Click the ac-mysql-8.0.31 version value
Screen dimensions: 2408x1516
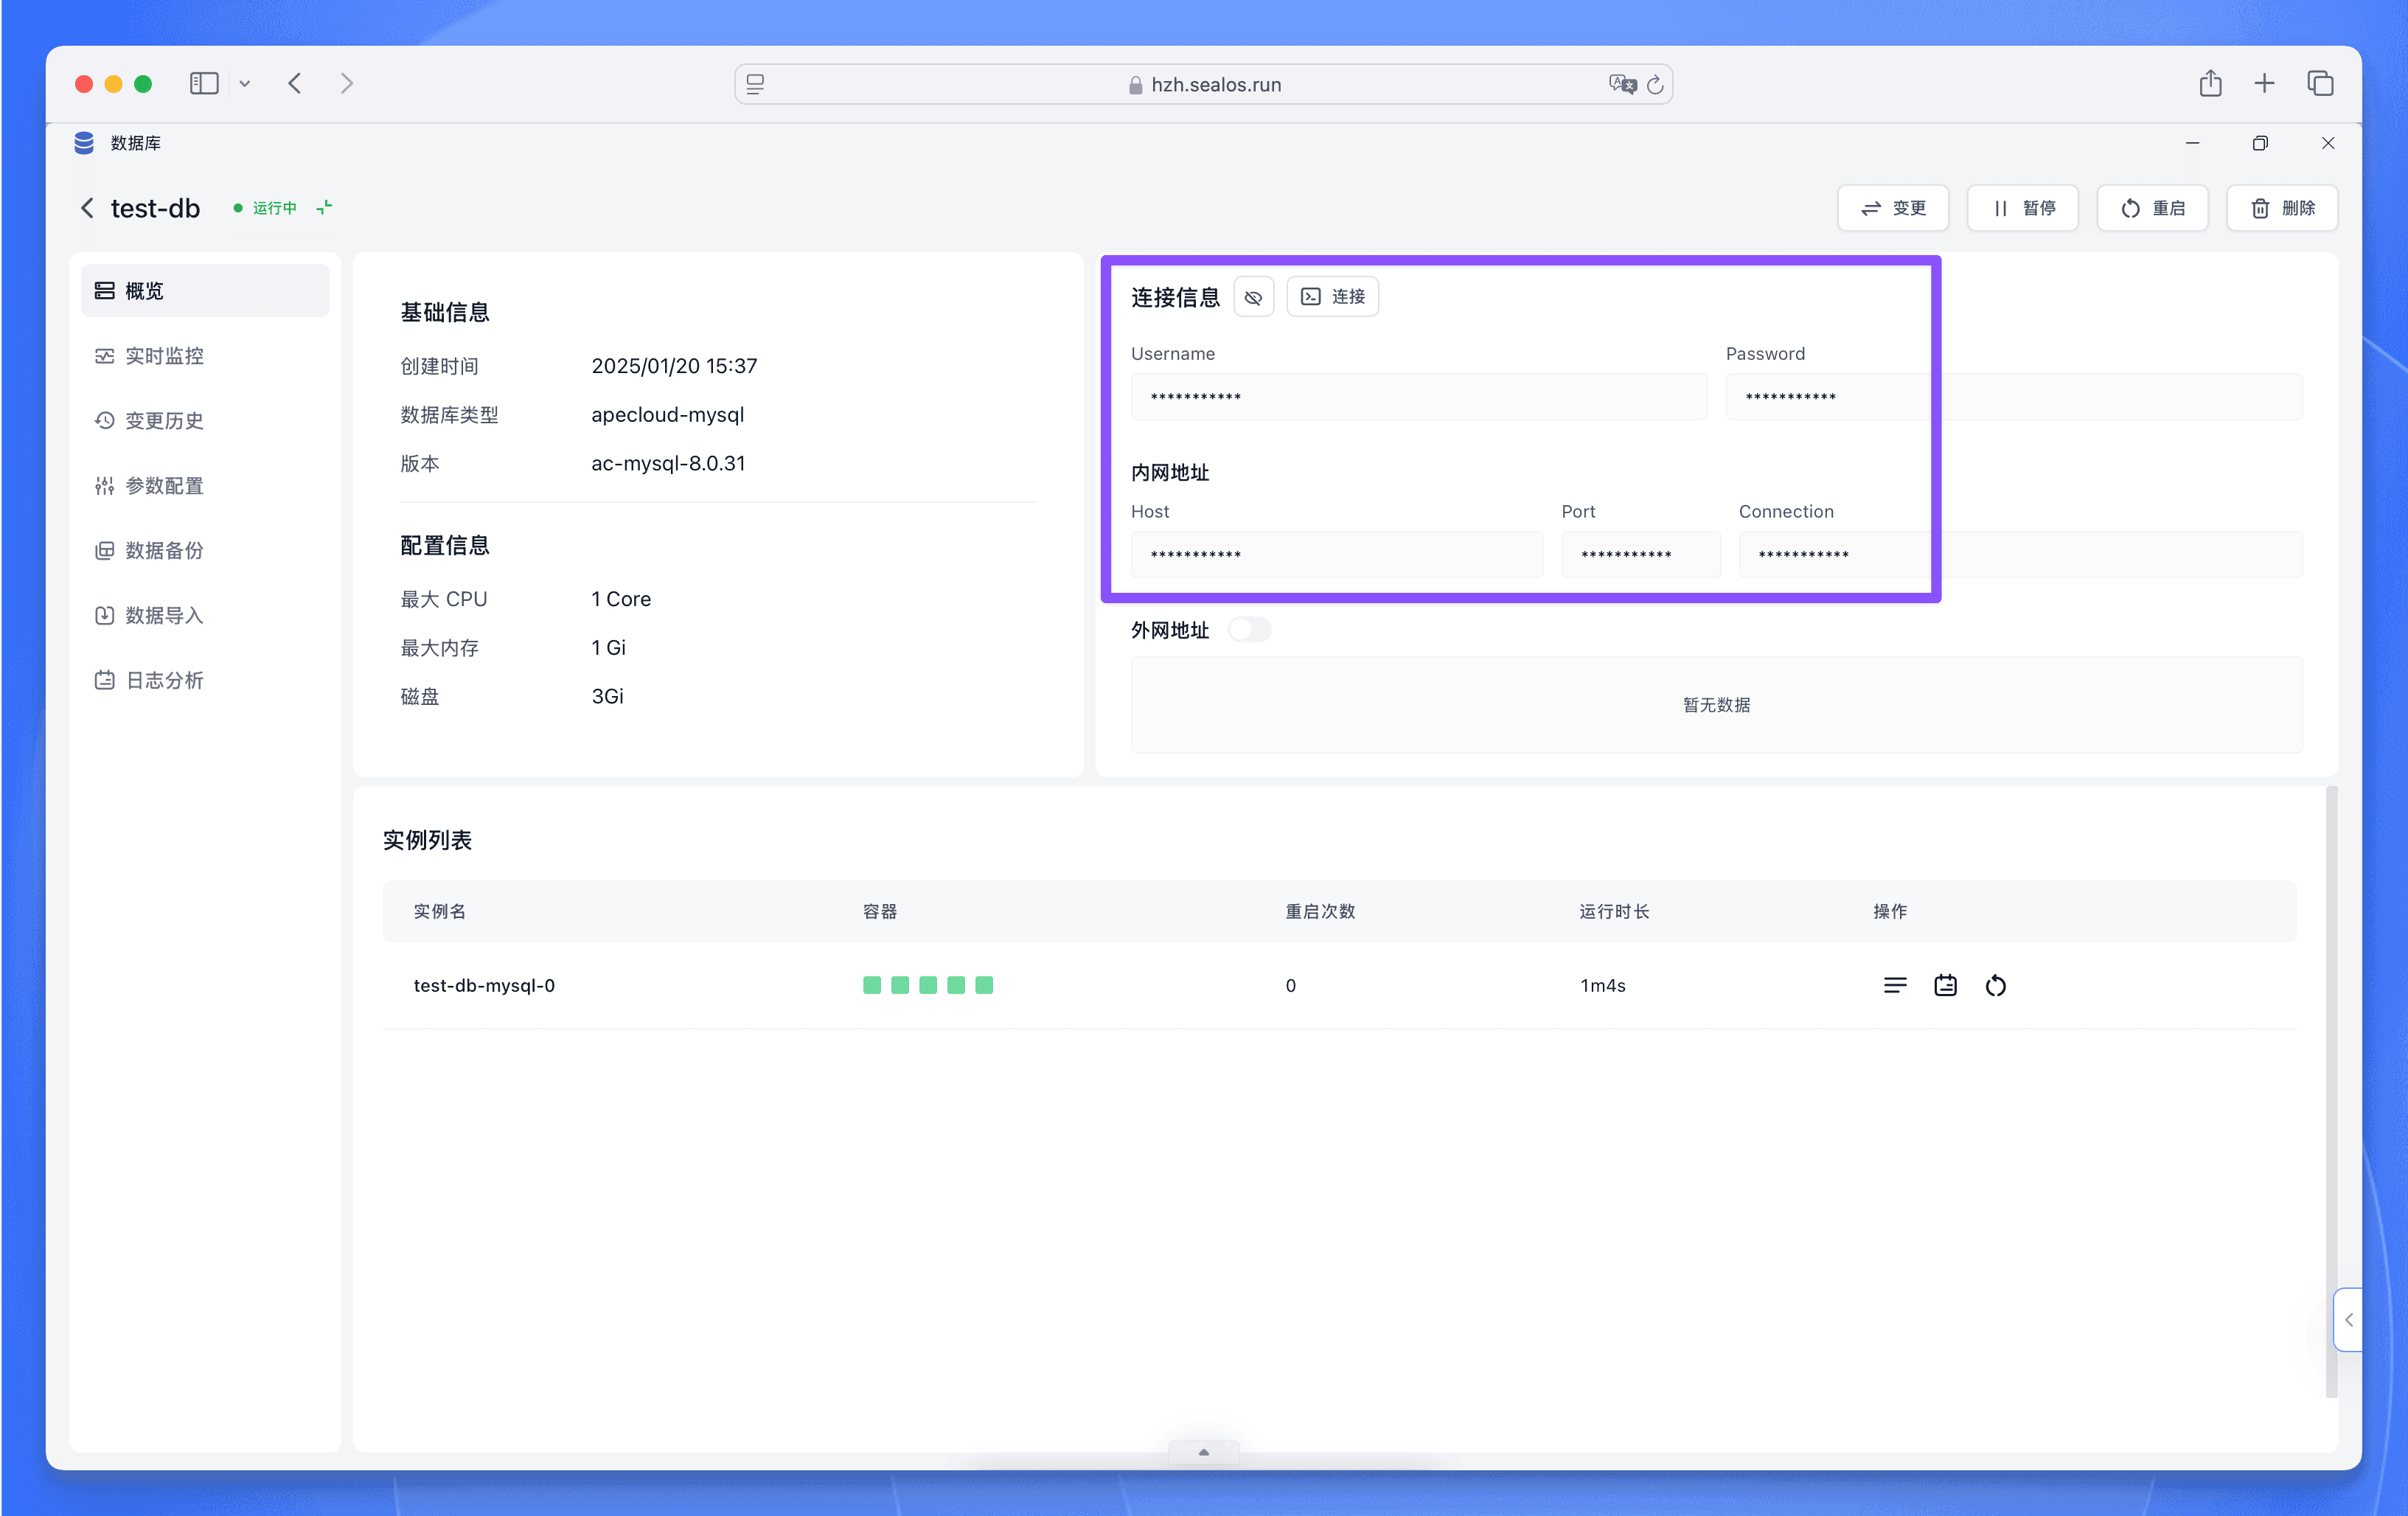(x=668, y=463)
